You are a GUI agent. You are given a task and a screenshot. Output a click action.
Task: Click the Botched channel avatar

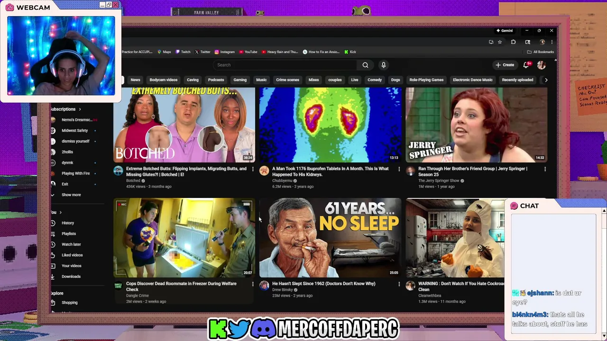pos(118,171)
